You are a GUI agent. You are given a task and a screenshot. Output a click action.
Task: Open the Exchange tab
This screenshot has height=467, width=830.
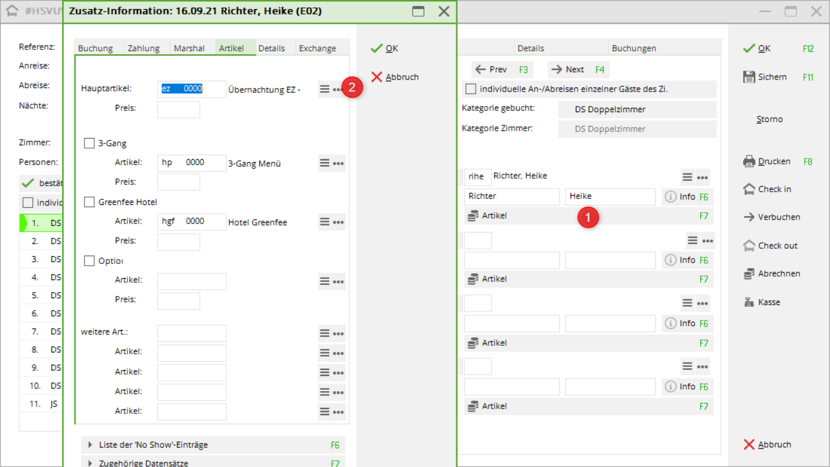pos(318,48)
